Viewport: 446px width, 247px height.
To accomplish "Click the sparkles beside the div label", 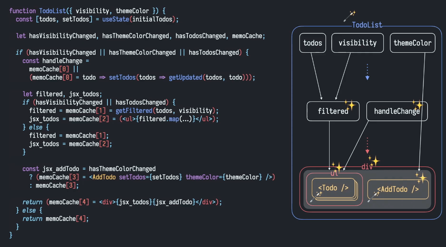I will pyautogui.click(x=374, y=160).
